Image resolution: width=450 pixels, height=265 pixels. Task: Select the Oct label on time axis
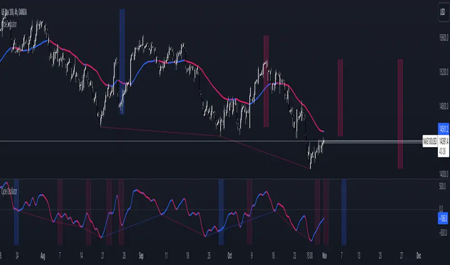coord(230,256)
